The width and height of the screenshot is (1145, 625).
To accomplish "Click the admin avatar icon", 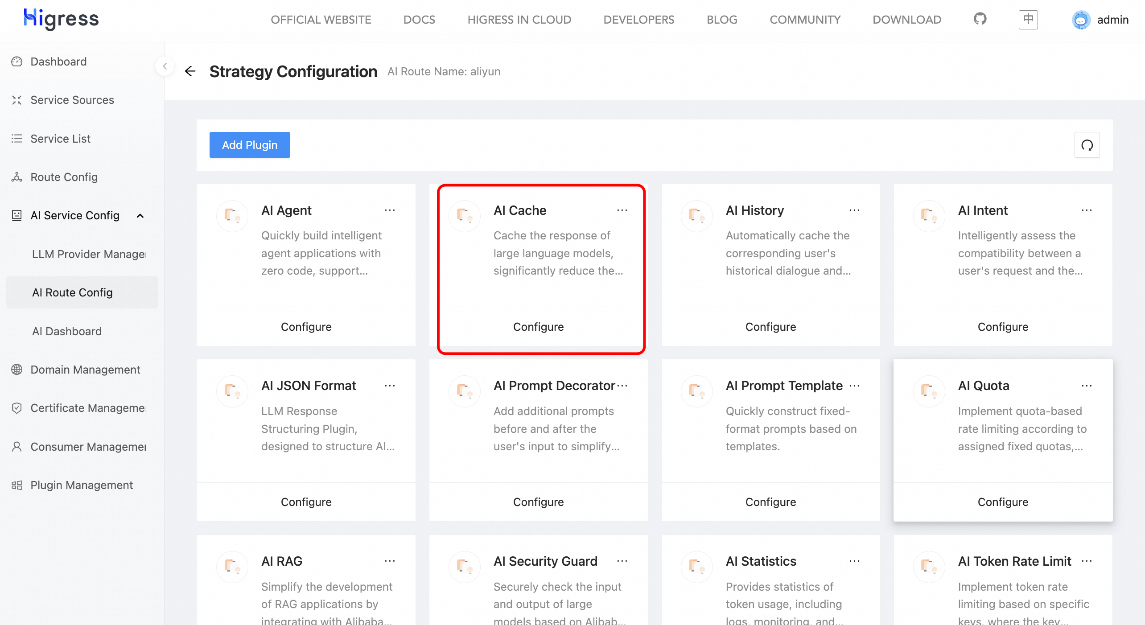I will coord(1081,20).
